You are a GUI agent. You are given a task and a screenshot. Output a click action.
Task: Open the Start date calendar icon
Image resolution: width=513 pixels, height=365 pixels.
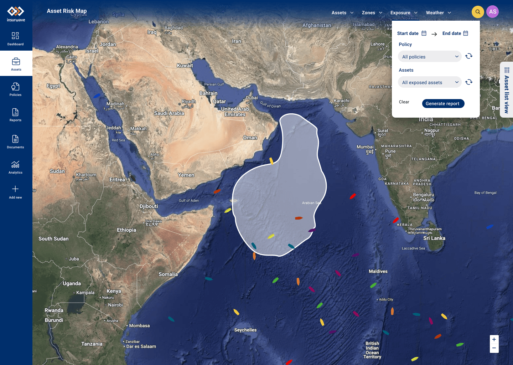(424, 33)
